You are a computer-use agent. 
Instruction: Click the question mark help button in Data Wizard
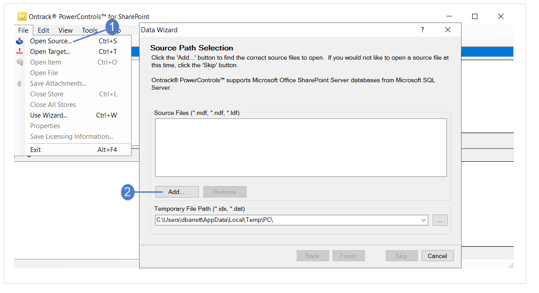[423, 30]
